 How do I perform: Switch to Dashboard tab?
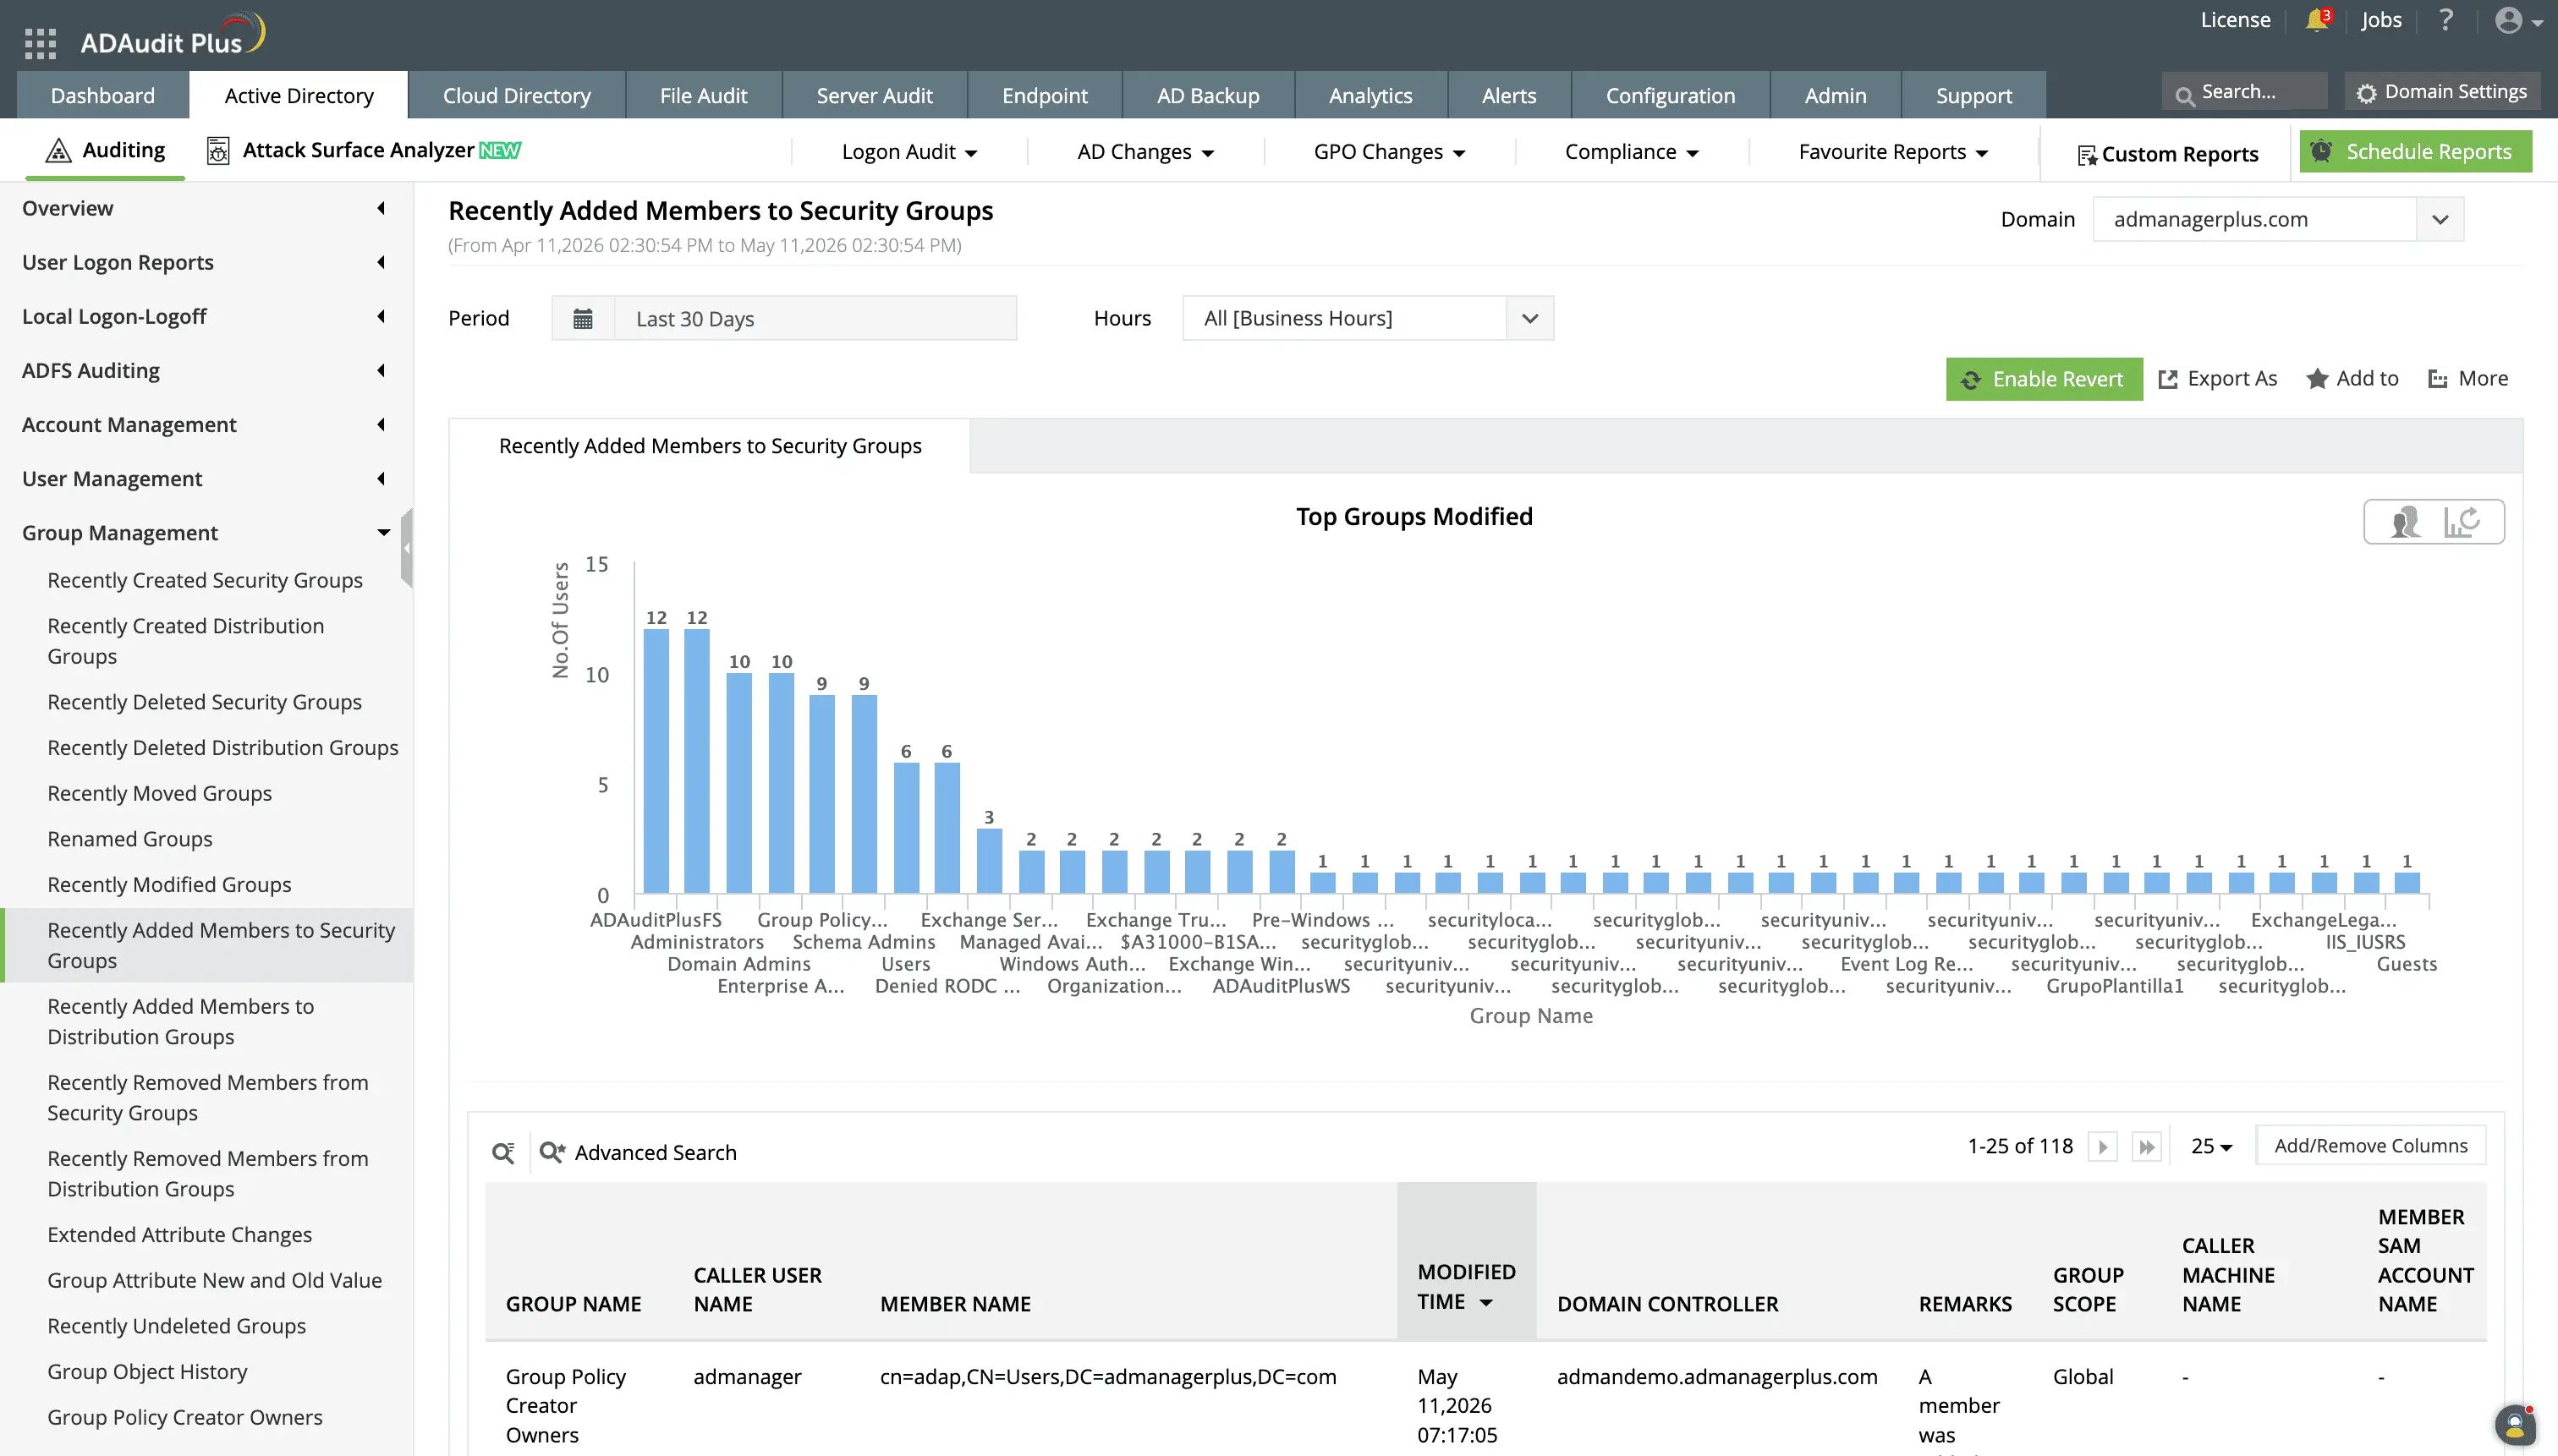(103, 95)
